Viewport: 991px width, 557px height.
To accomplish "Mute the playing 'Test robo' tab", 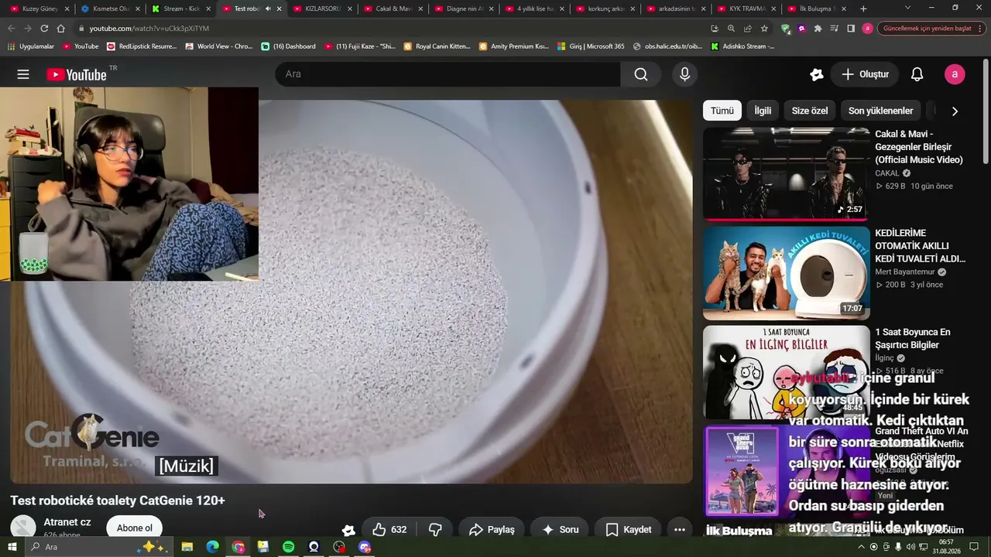I will tap(268, 9).
